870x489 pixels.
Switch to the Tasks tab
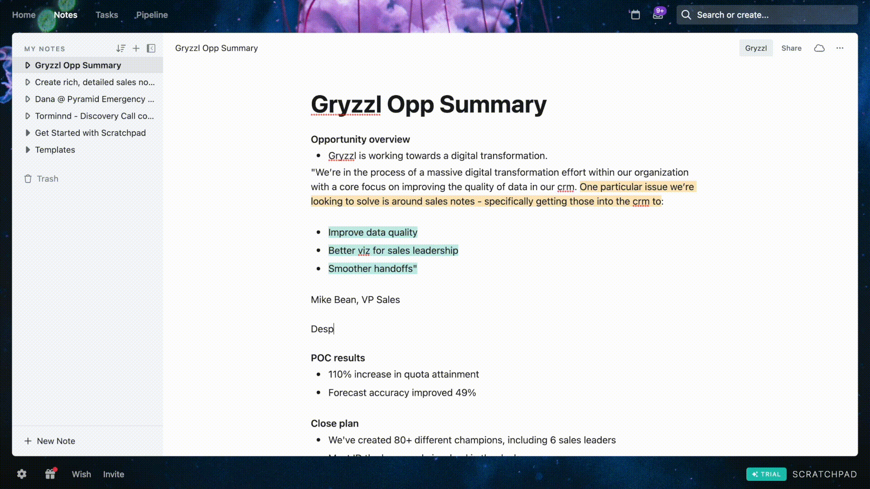pyautogui.click(x=106, y=15)
